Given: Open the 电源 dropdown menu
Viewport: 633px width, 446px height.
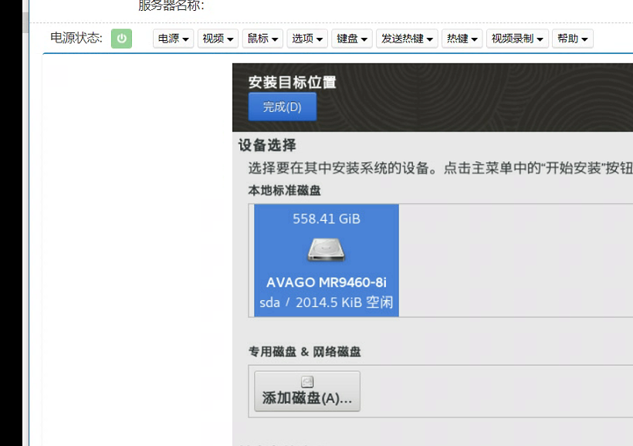Looking at the screenshot, I should [x=173, y=39].
